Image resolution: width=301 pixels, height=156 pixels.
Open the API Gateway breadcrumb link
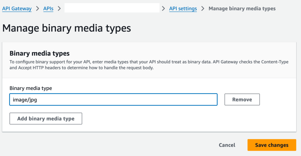17,9
